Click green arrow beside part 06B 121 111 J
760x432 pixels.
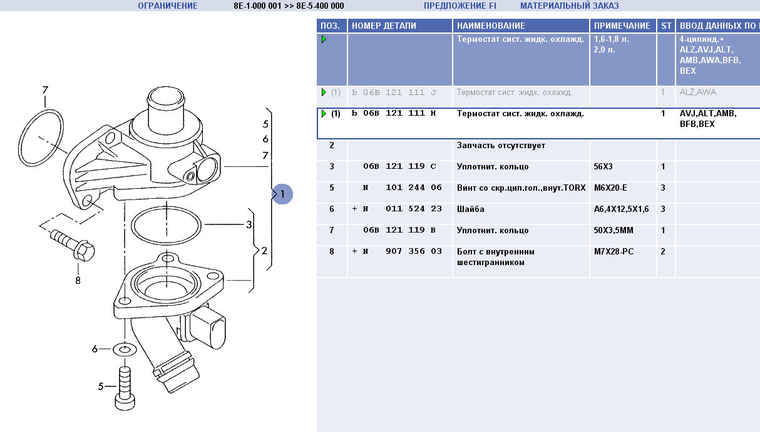pos(324,93)
